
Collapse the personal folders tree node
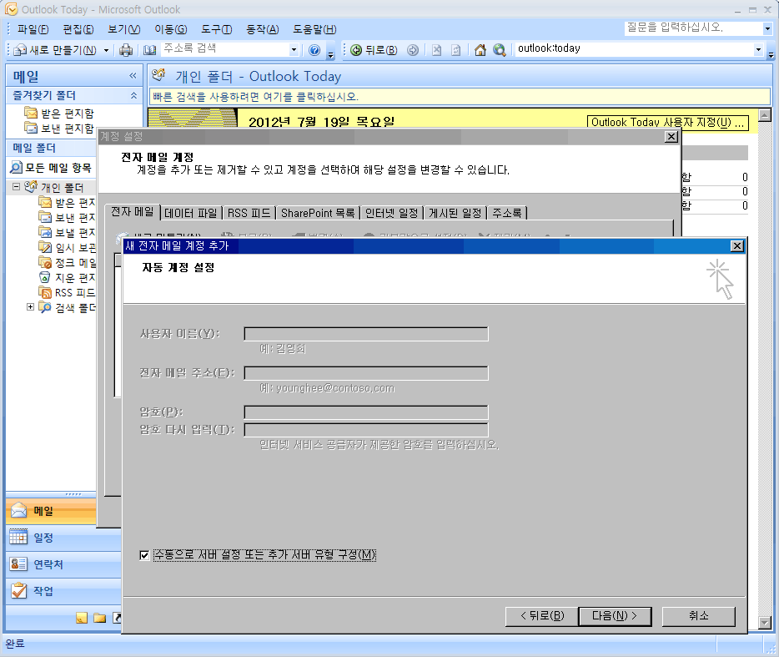click(17, 186)
